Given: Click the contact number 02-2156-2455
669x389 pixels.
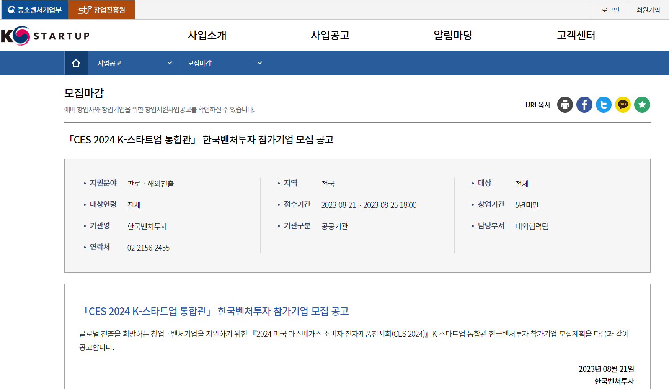Looking at the screenshot, I should tap(148, 248).
